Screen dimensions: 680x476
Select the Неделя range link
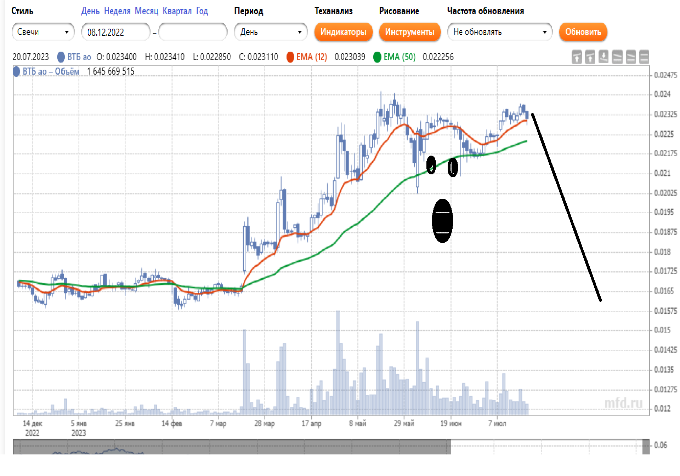pos(117,11)
